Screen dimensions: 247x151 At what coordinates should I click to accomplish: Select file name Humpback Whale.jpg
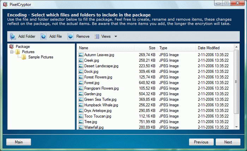coord(101,105)
